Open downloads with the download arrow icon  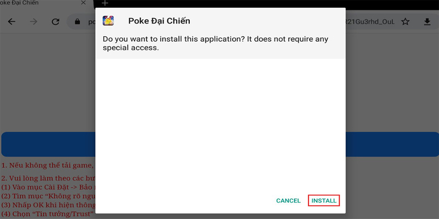(x=427, y=21)
